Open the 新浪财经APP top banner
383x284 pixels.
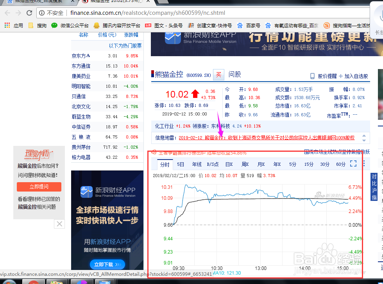click(x=266, y=44)
